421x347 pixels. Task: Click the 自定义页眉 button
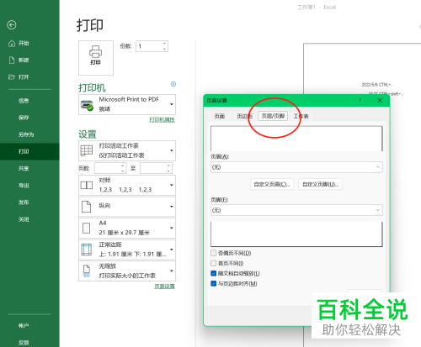[272, 184]
